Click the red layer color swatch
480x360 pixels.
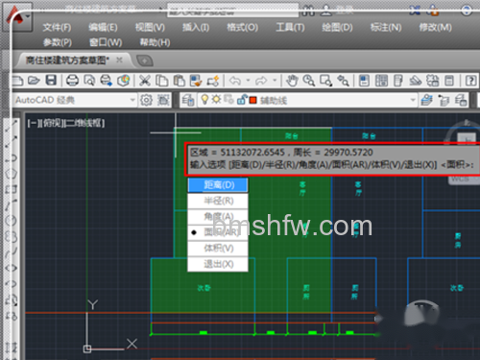[253, 101]
